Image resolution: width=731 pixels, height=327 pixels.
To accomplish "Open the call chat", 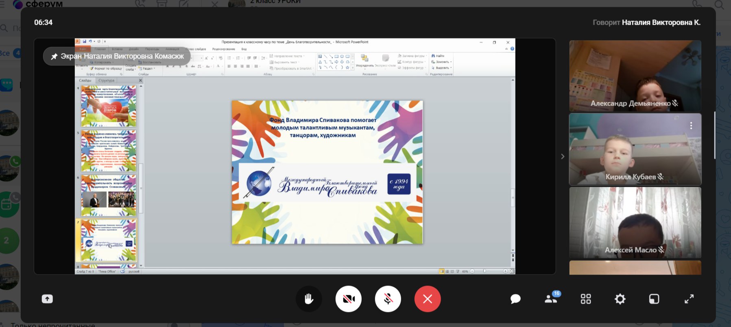I will pos(515,299).
